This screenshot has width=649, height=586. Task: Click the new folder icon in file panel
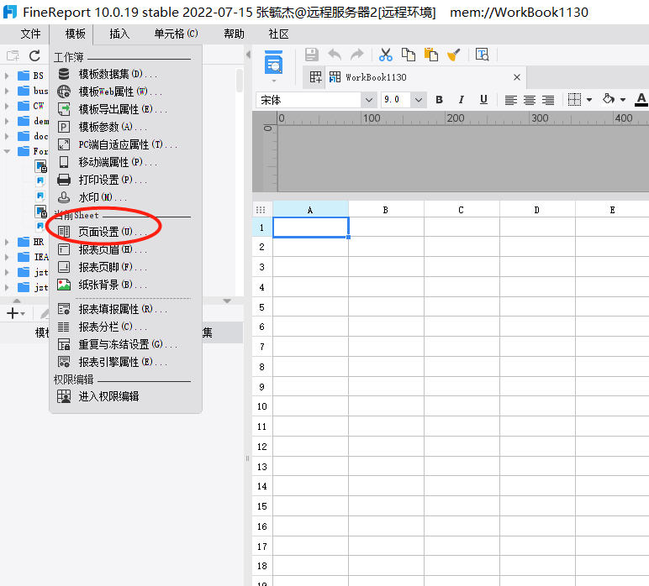13,55
